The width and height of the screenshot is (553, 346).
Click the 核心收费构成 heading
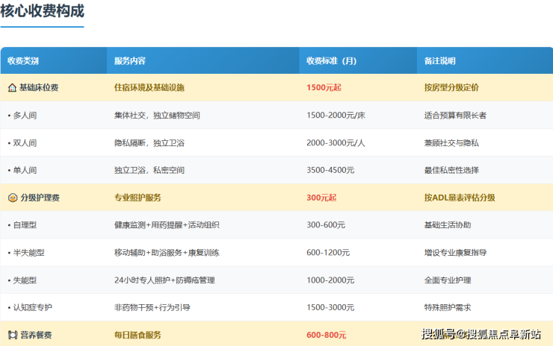[x=42, y=11]
